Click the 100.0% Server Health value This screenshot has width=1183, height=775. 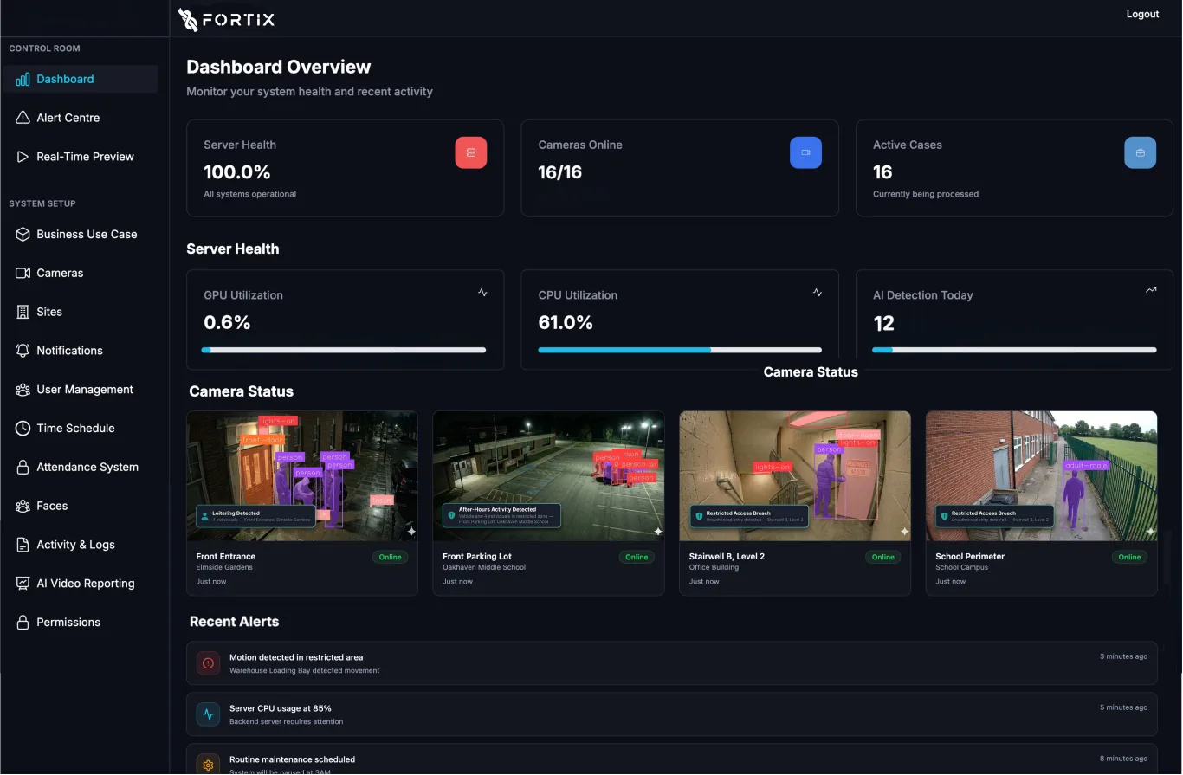(237, 172)
